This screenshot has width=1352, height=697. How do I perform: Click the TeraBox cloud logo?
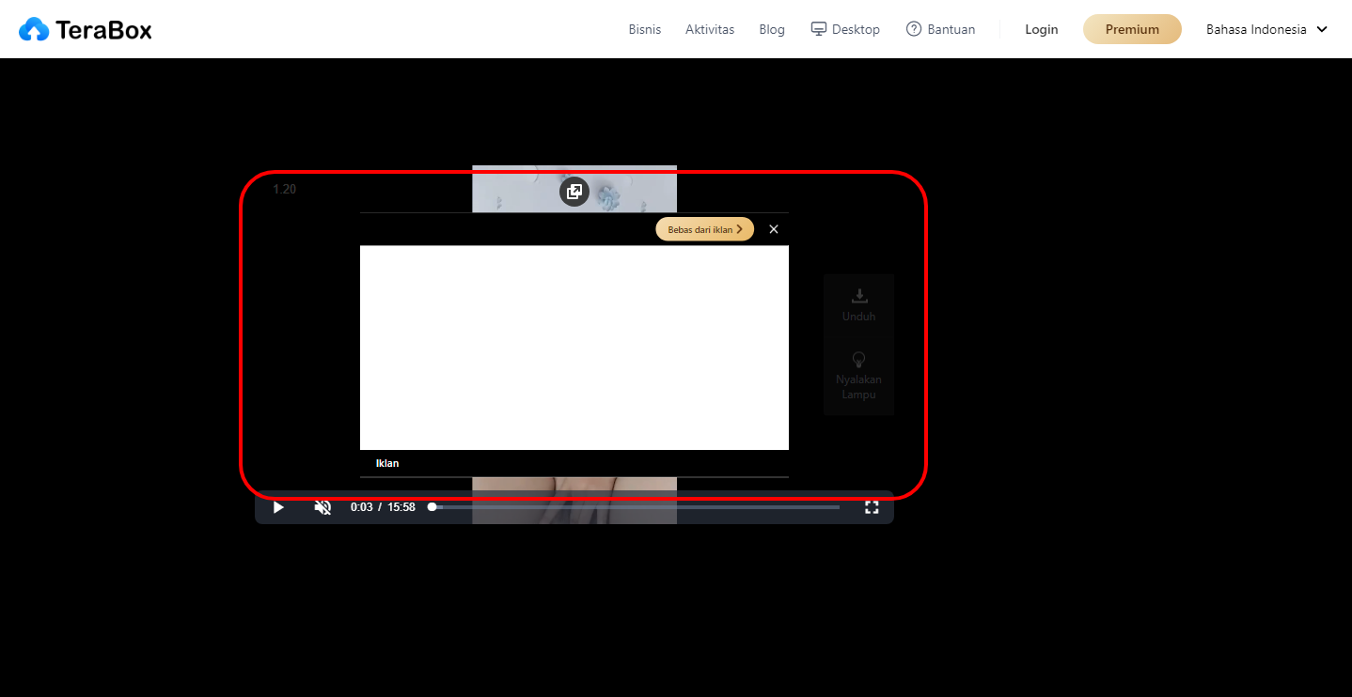pos(36,28)
